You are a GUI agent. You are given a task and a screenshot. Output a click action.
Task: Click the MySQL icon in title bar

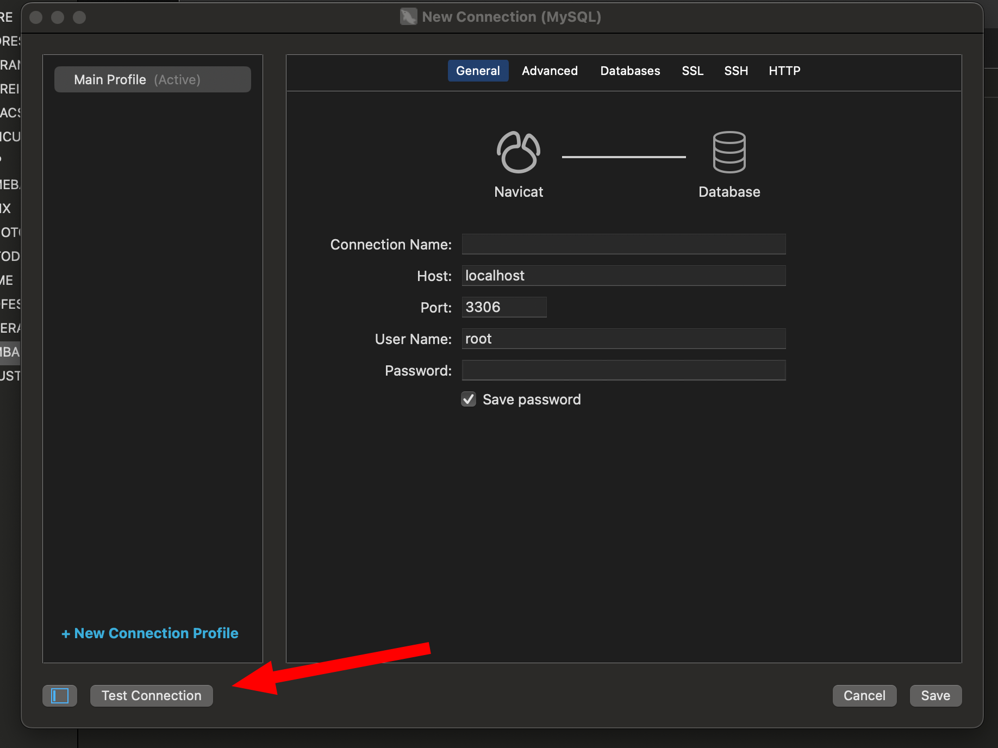click(408, 17)
